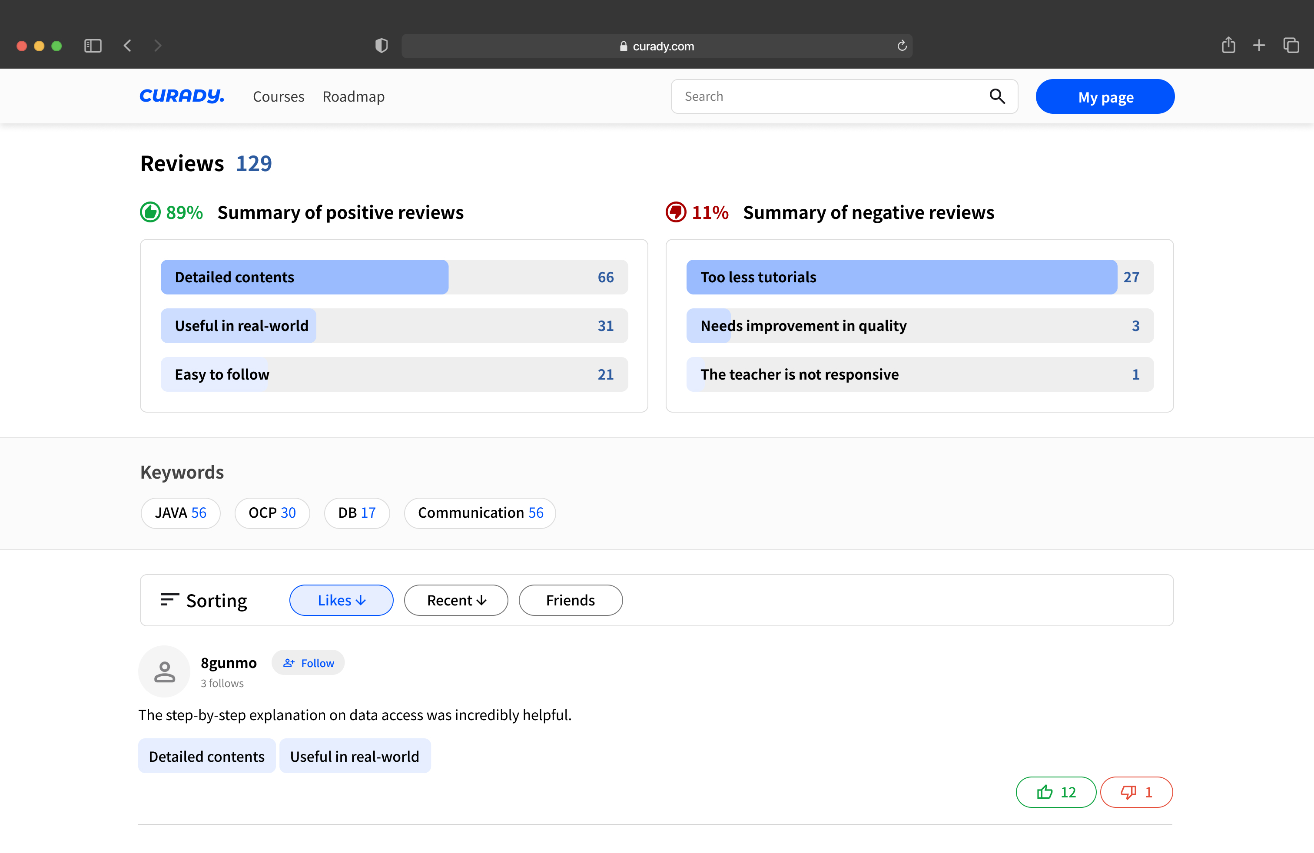The height and width of the screenshot is (853, 1314).
Task: Toggle the OCP keyword chip
Action: click(x=272, y=512)
